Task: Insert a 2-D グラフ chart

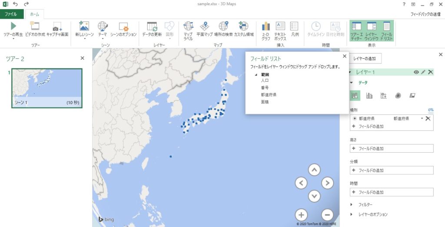Action: 266,26
